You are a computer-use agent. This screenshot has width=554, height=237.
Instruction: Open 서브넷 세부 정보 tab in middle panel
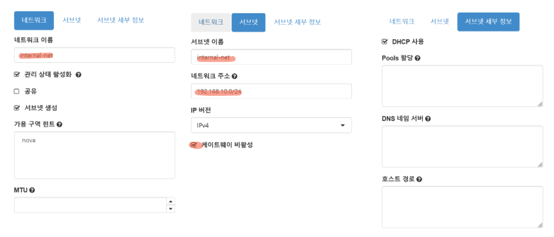click(x=298, y=22)
